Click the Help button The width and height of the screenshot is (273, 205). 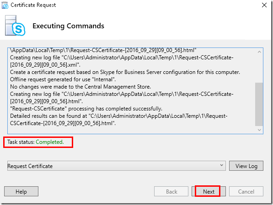point(21,191)
